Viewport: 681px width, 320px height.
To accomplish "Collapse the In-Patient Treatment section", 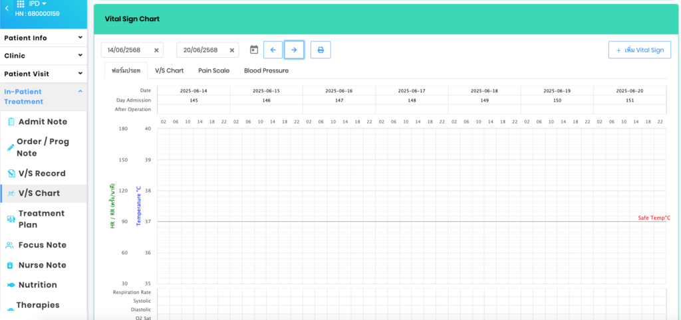I will point(80,92).
